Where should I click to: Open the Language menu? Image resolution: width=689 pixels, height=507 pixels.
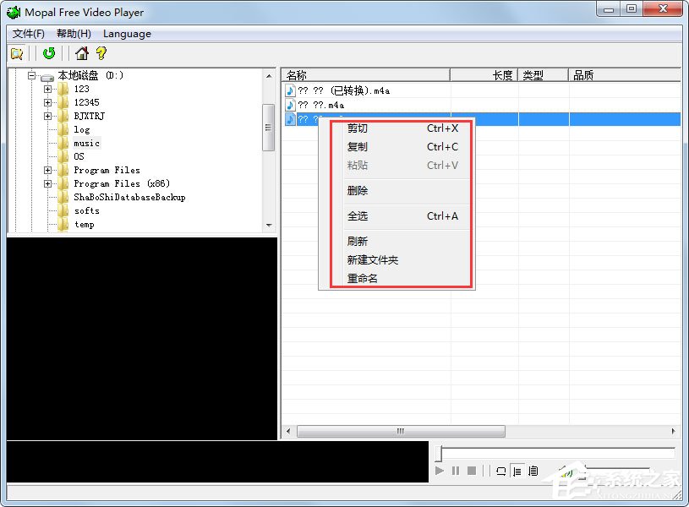[127, 34]
